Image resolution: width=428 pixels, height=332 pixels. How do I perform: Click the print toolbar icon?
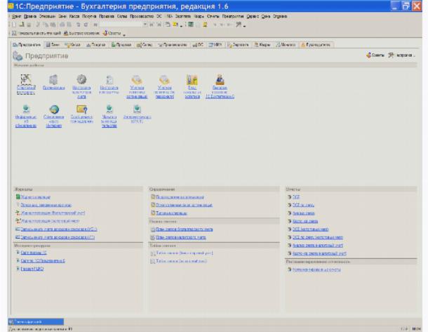62,25
